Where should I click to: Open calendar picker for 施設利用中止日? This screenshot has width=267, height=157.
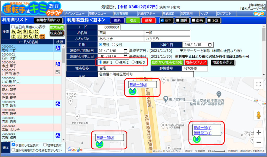pyautogui.click(x=125, y=56)
